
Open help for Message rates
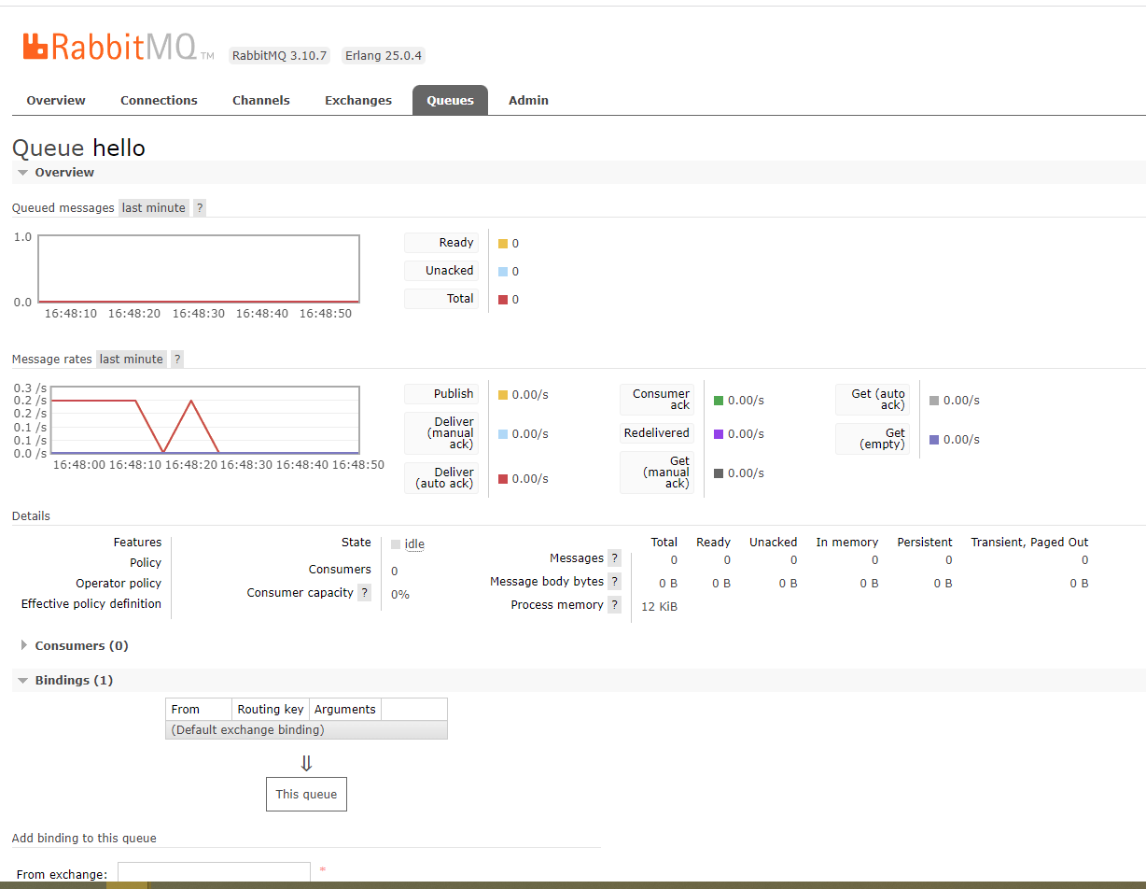coord(177,359)
